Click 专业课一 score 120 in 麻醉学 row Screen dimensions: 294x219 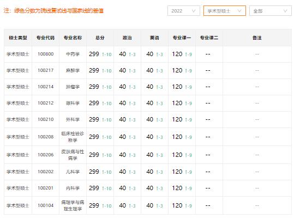(177, 70)
